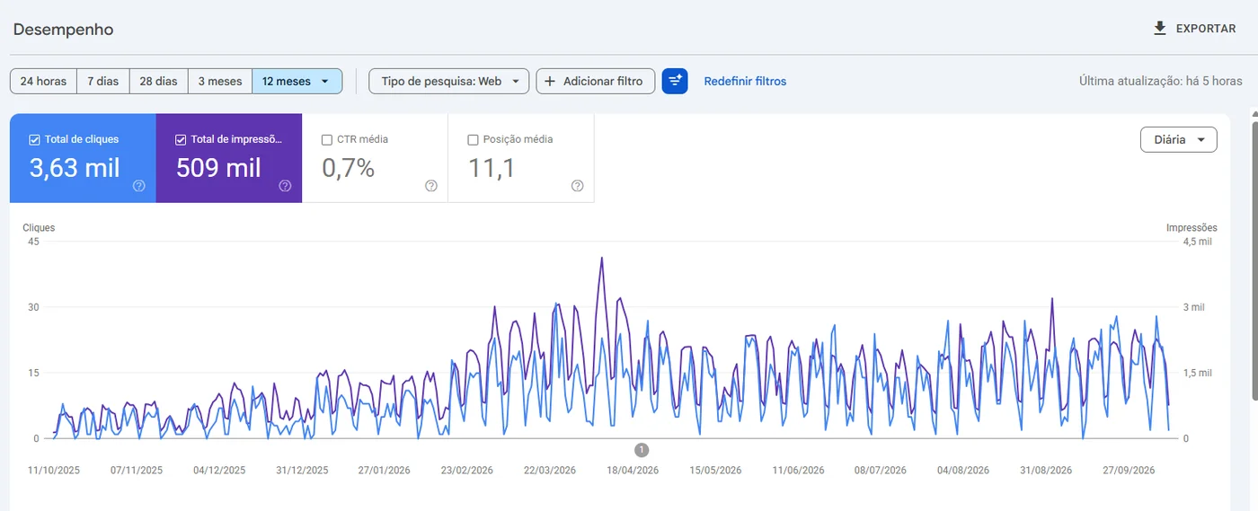Viewport: 1258px width, 511px height.
Task: Enable the CTR média checkbox
Action: coord(327,139)
